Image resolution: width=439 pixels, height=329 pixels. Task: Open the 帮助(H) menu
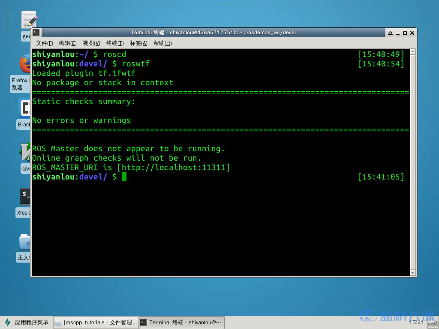click(x=162, y=43)
